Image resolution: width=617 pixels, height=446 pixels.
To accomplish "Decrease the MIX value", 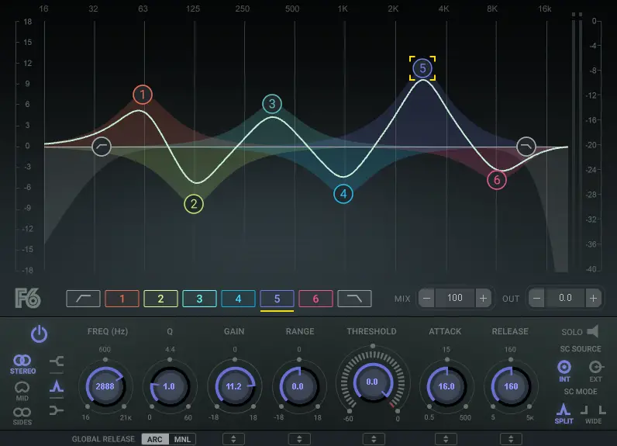I will [x=426, y=298].
